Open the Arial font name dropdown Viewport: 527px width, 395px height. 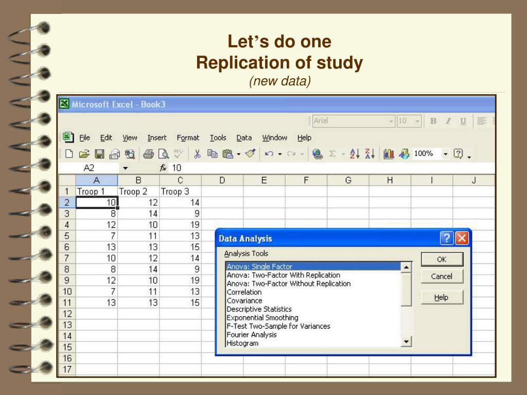click(x=391, y=121)
